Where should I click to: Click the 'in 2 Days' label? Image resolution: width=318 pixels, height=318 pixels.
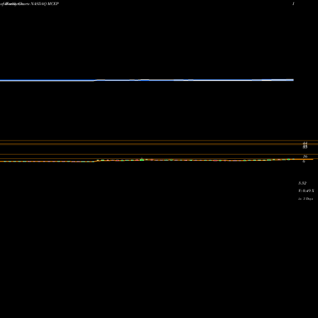click(305, 198)
